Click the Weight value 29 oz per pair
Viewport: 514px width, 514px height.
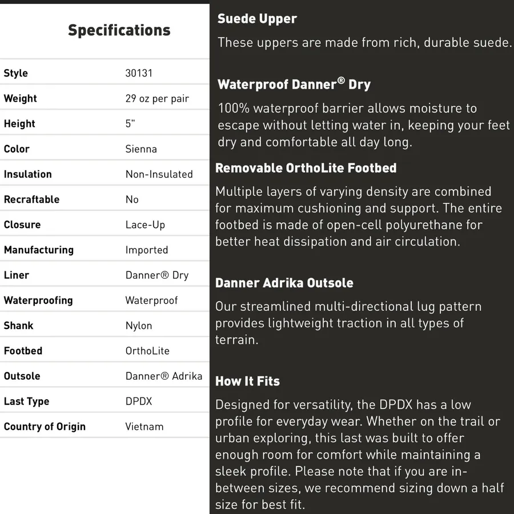[x=157, y=98]
